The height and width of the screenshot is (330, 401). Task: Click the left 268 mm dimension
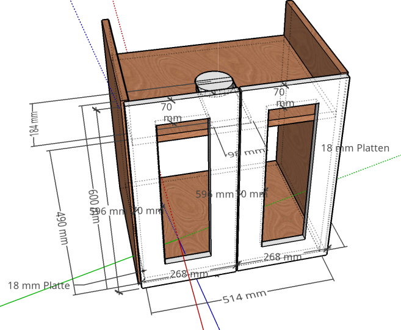click(x=189, y=274)
